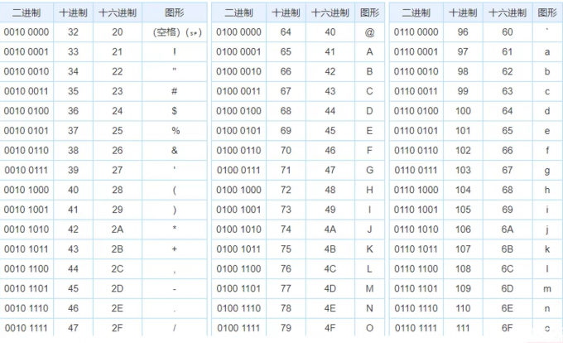Click the binary cell 0010 0000
This screenshot has width=563, height=343.
26,32
